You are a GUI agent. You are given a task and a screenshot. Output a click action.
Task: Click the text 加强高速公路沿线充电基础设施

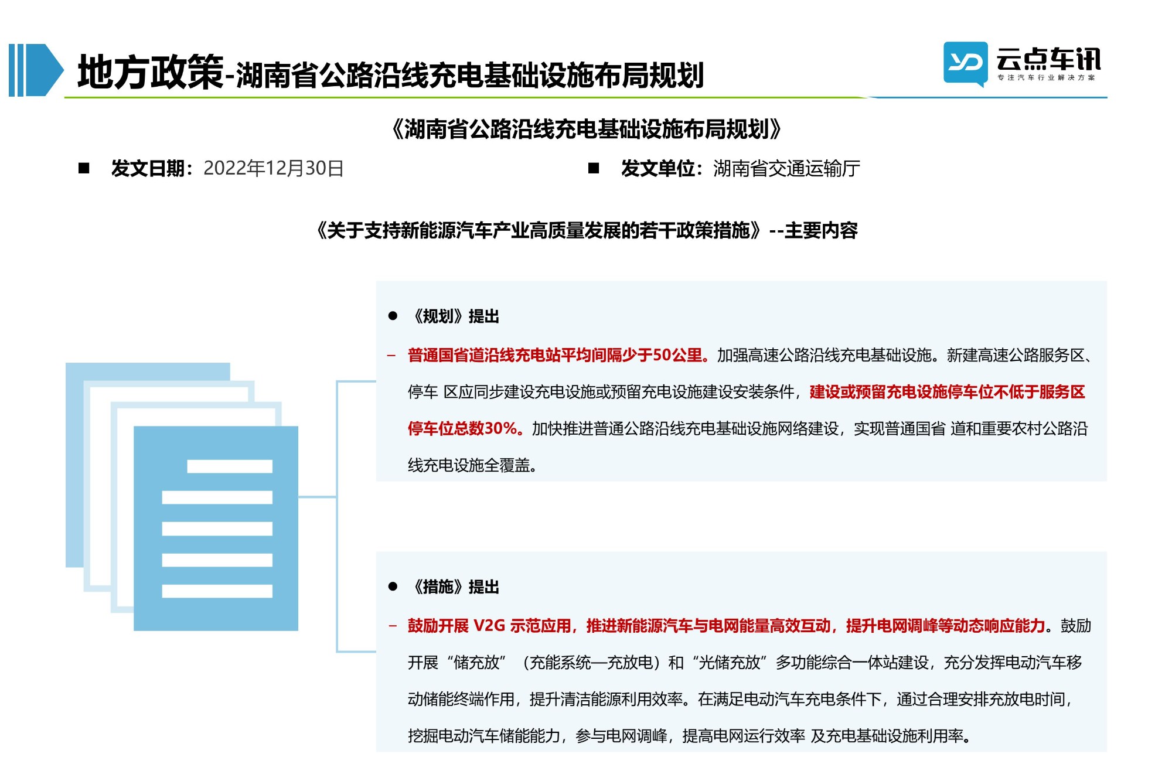tap(824, 355)
